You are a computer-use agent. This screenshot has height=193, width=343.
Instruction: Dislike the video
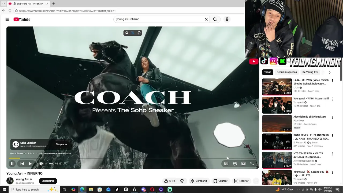(182, 181)
